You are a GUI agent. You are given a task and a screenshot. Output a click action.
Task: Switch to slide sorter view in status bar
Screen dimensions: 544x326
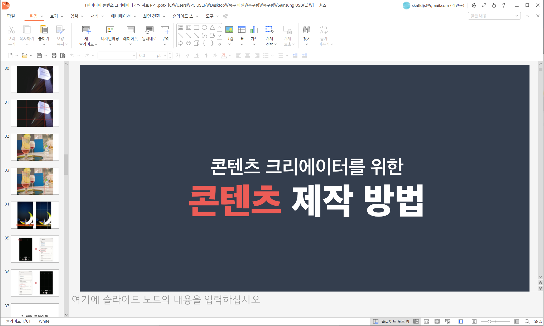426,321
